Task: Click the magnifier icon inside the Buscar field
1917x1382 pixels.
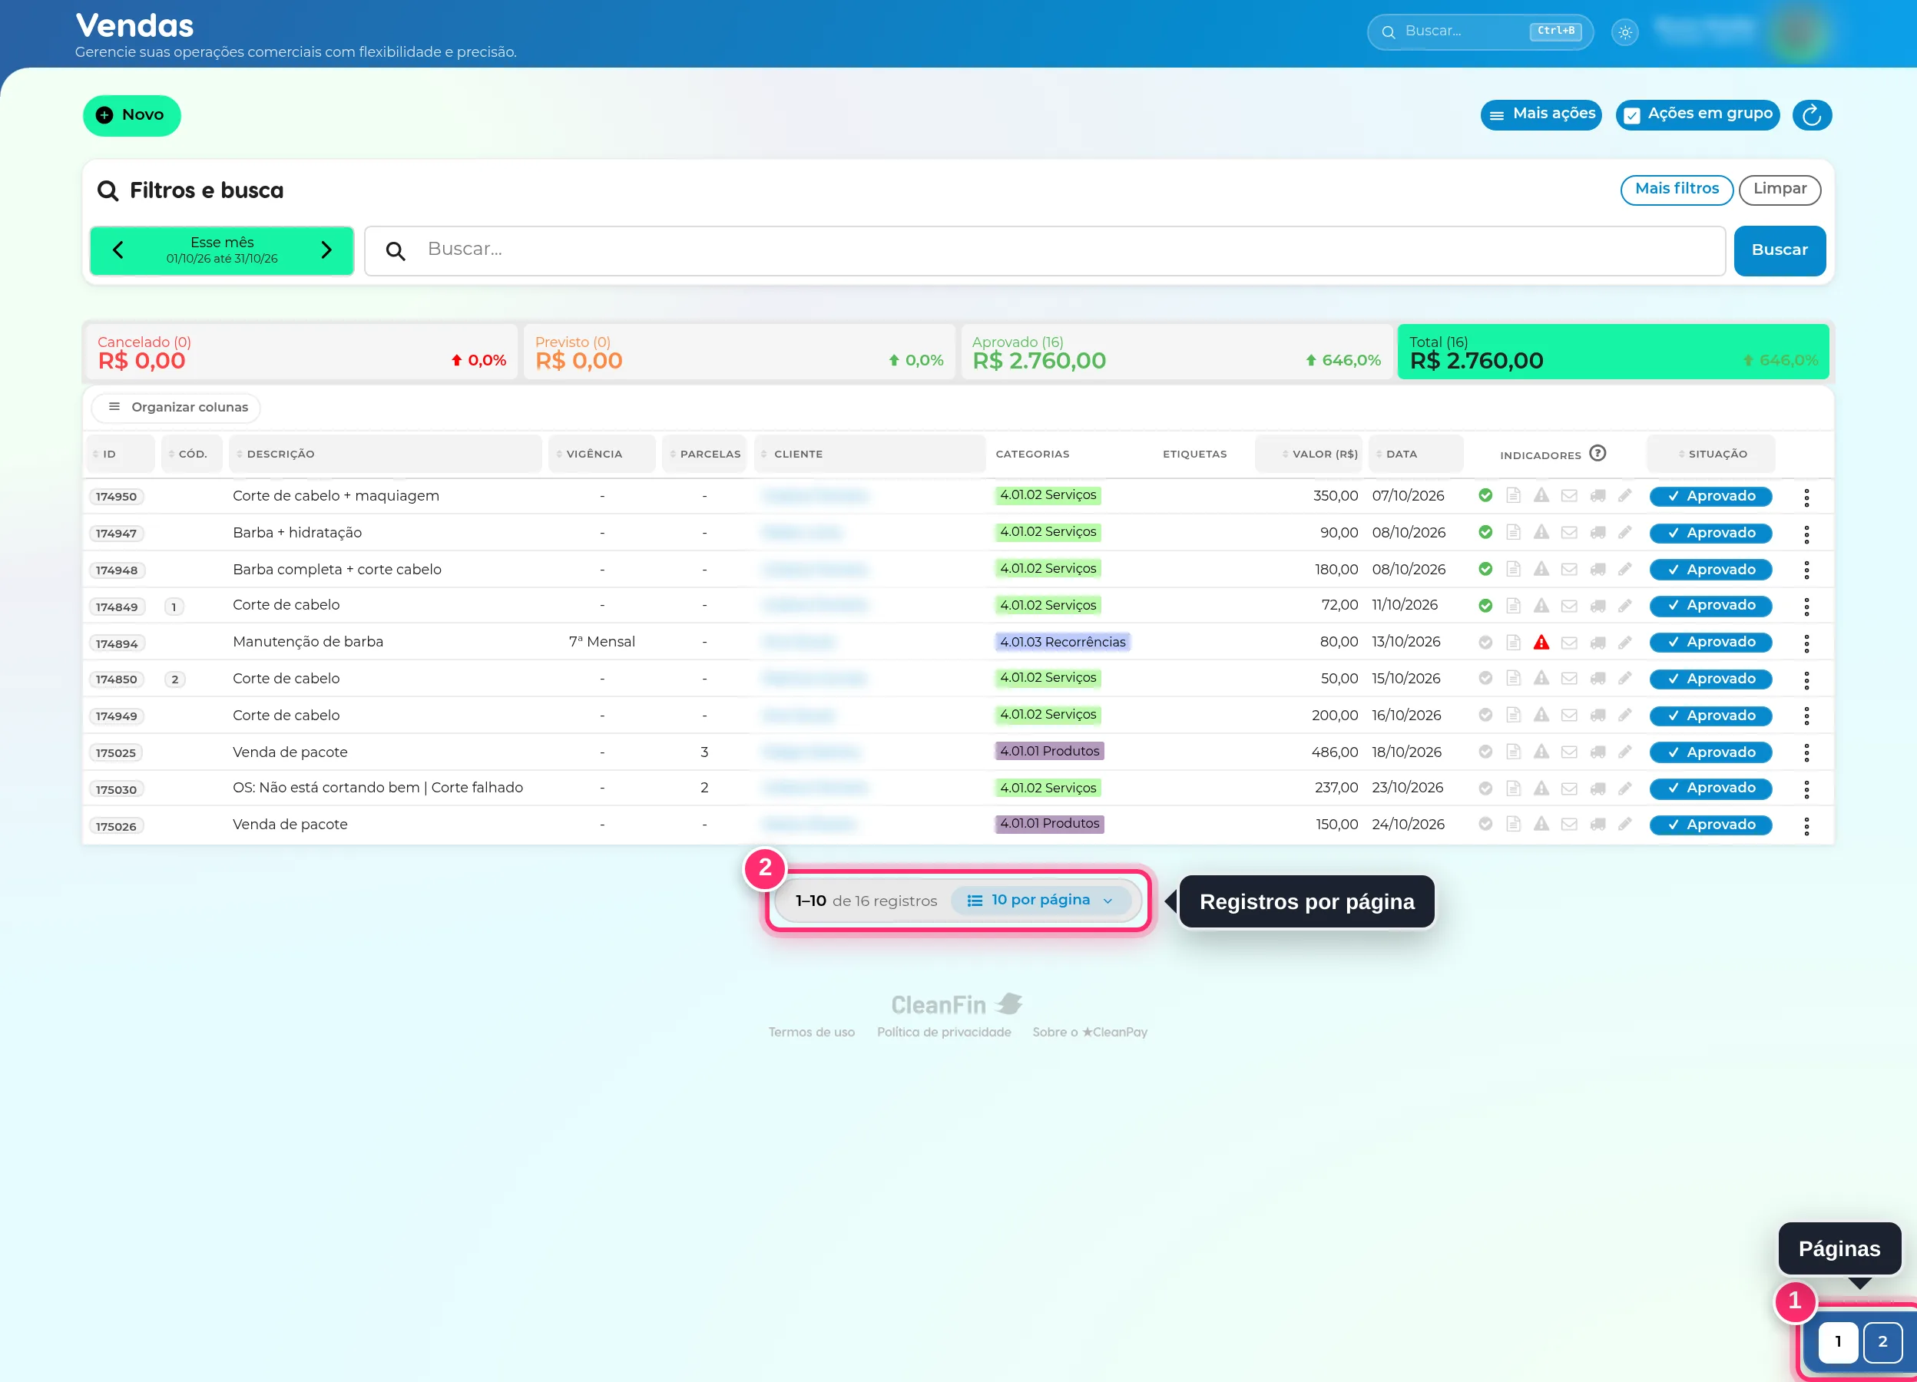Action: click(x=395, y=251)
